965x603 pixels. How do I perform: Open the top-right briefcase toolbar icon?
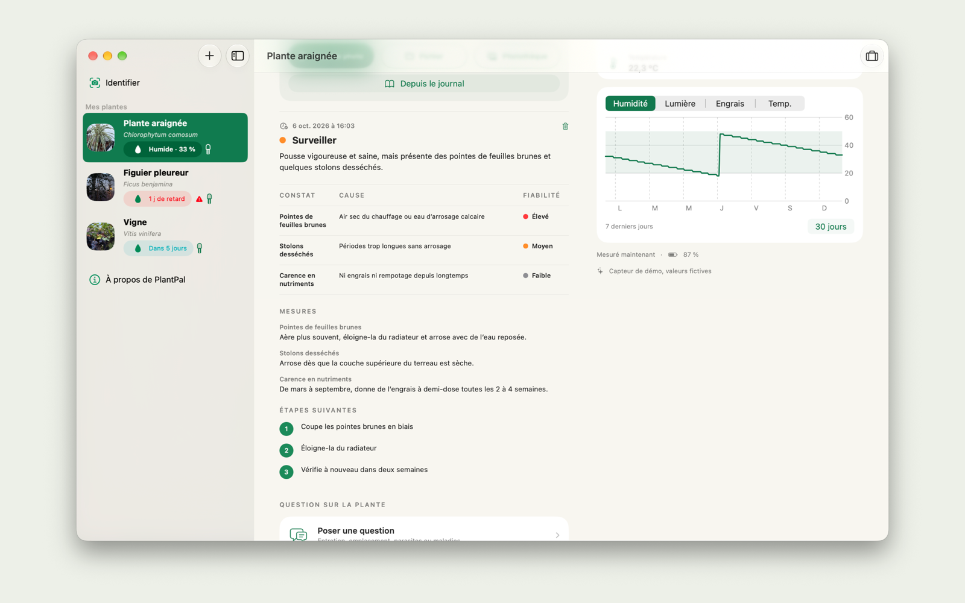(872, 56)
